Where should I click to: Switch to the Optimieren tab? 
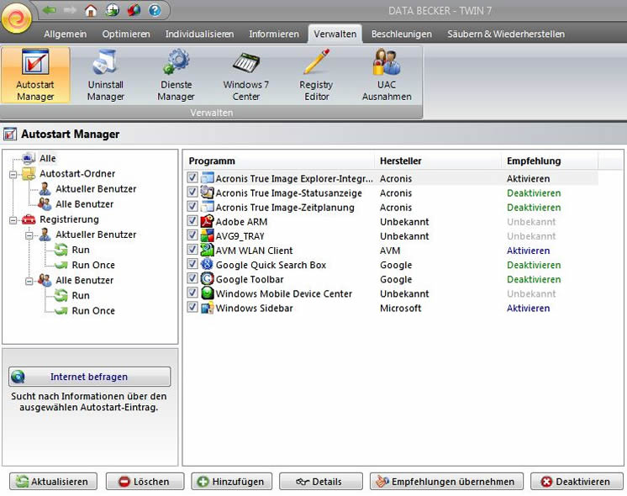pos(126,34)
